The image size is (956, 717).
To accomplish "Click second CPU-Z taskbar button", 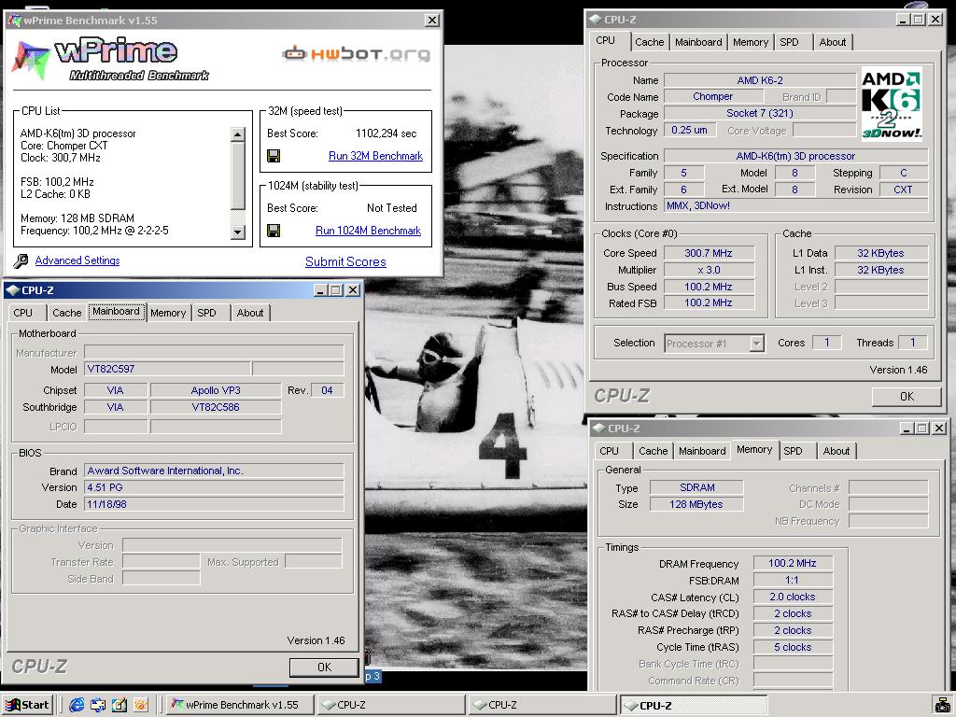I will (542, 705).
